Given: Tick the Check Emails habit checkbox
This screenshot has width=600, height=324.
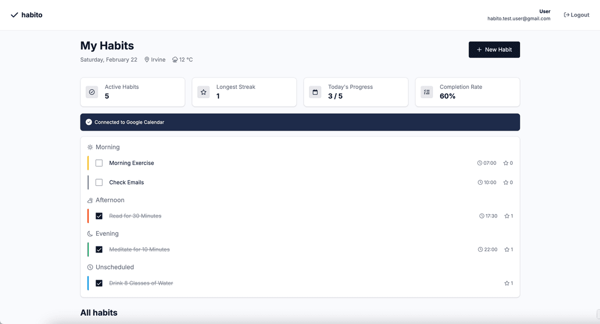Looking at the screenshot, I should 99,183.
